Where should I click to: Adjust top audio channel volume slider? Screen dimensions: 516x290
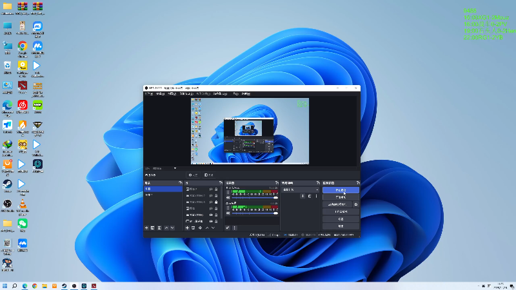(255, 198)
